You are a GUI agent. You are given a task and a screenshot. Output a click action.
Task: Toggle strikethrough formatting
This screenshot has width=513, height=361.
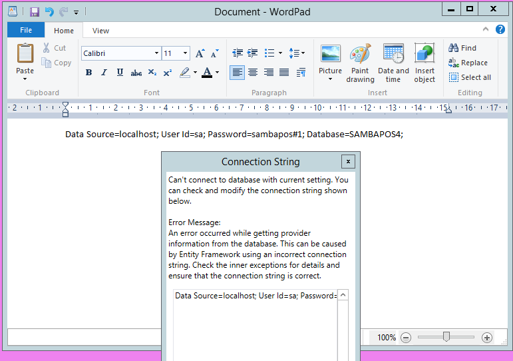click(136, 73)
